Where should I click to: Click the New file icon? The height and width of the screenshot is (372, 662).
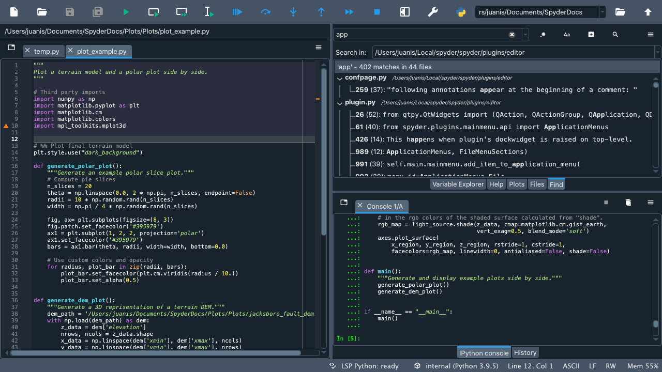point(14,12)
